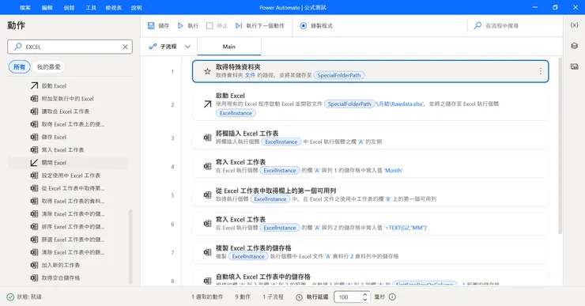Click the 子流程 subflow icon
This screenshot has height=306, width=585.
tap(153, 47)
